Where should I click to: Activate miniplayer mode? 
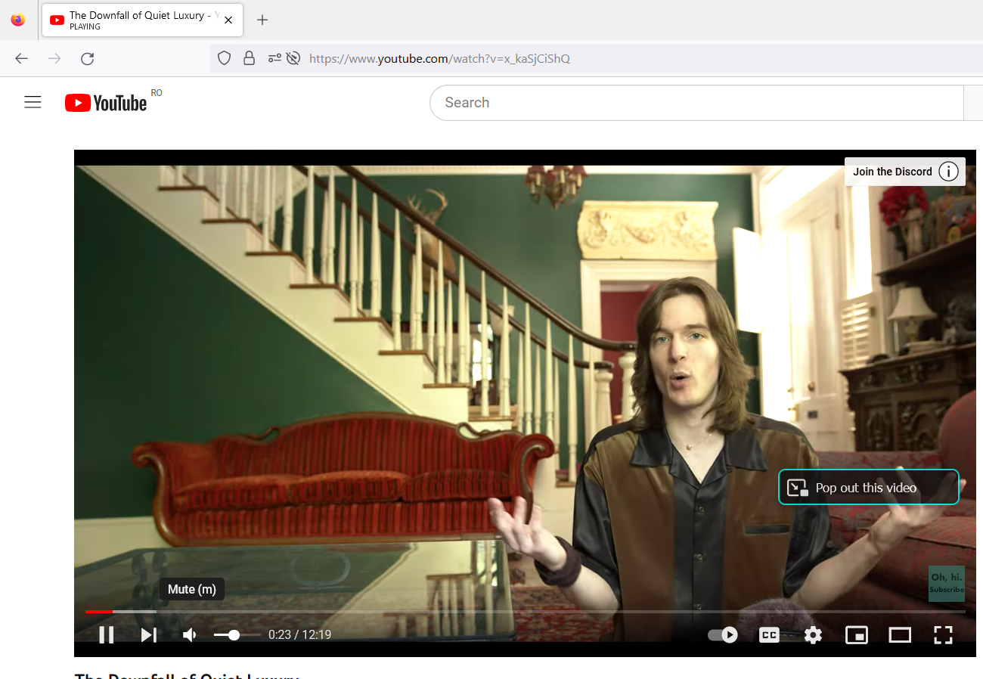tap(856, 634)
